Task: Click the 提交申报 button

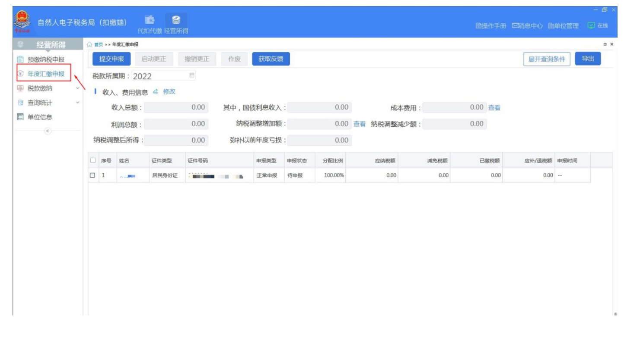Action: point(111,59)
